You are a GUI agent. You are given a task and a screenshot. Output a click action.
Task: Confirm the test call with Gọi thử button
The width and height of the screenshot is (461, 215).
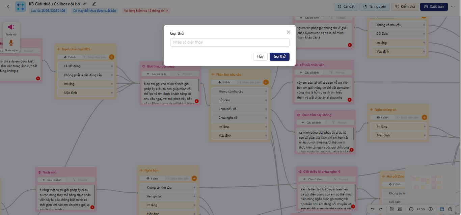pos(279,57)
